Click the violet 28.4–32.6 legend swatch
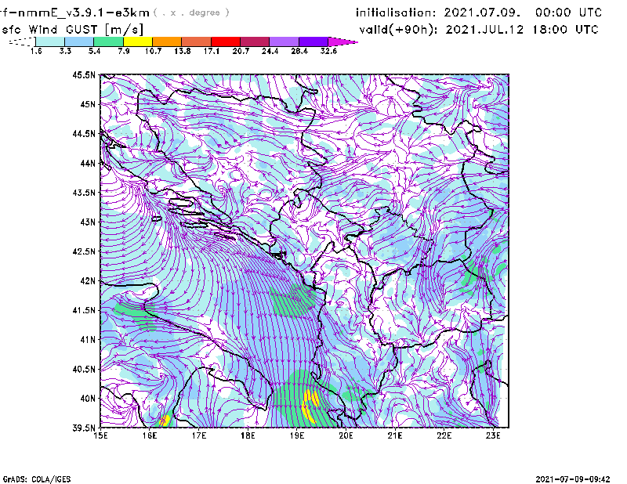The height and width of the screenshot is (484, 627). tap(313, 42)
